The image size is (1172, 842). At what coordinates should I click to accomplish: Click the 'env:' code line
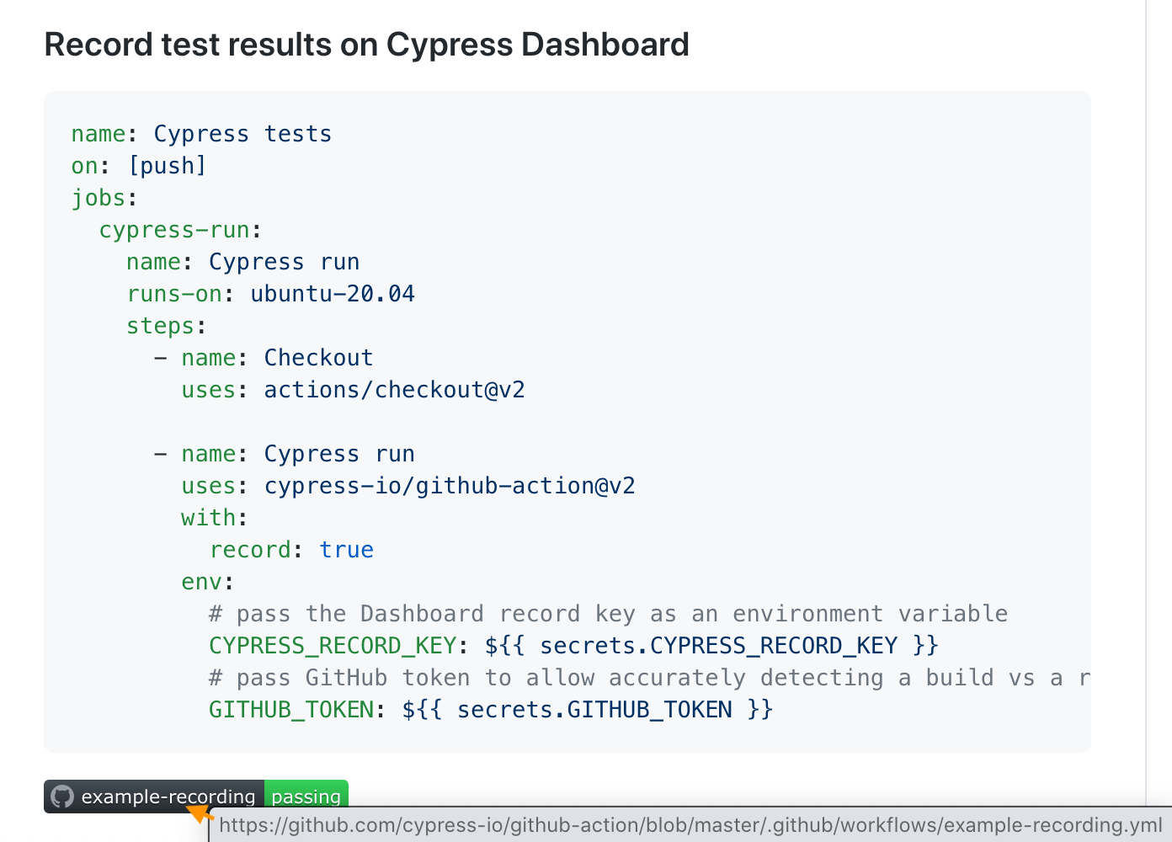tap(208, 582)
